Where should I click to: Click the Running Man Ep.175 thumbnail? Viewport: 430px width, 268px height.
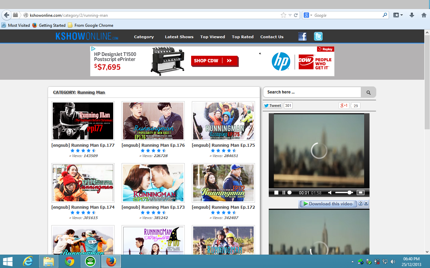[223, 121]
